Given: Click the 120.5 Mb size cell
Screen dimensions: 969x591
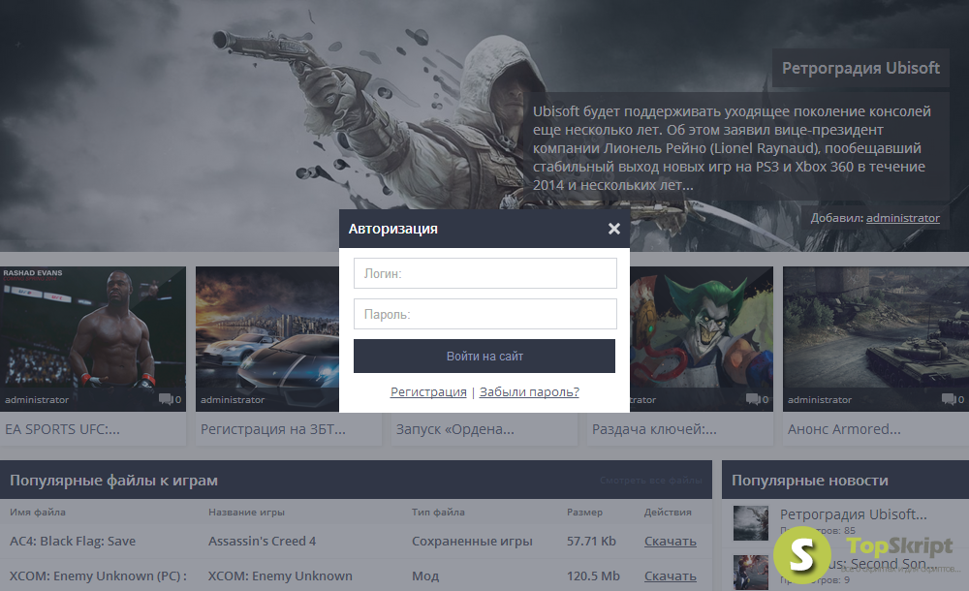Looking at the screenshot, I should pos(593,575).
